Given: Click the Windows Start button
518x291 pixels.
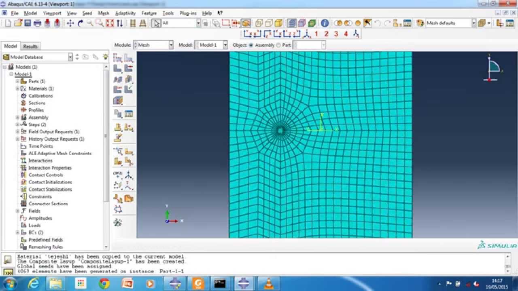Looking at the screenshot, I should [10, 283].
